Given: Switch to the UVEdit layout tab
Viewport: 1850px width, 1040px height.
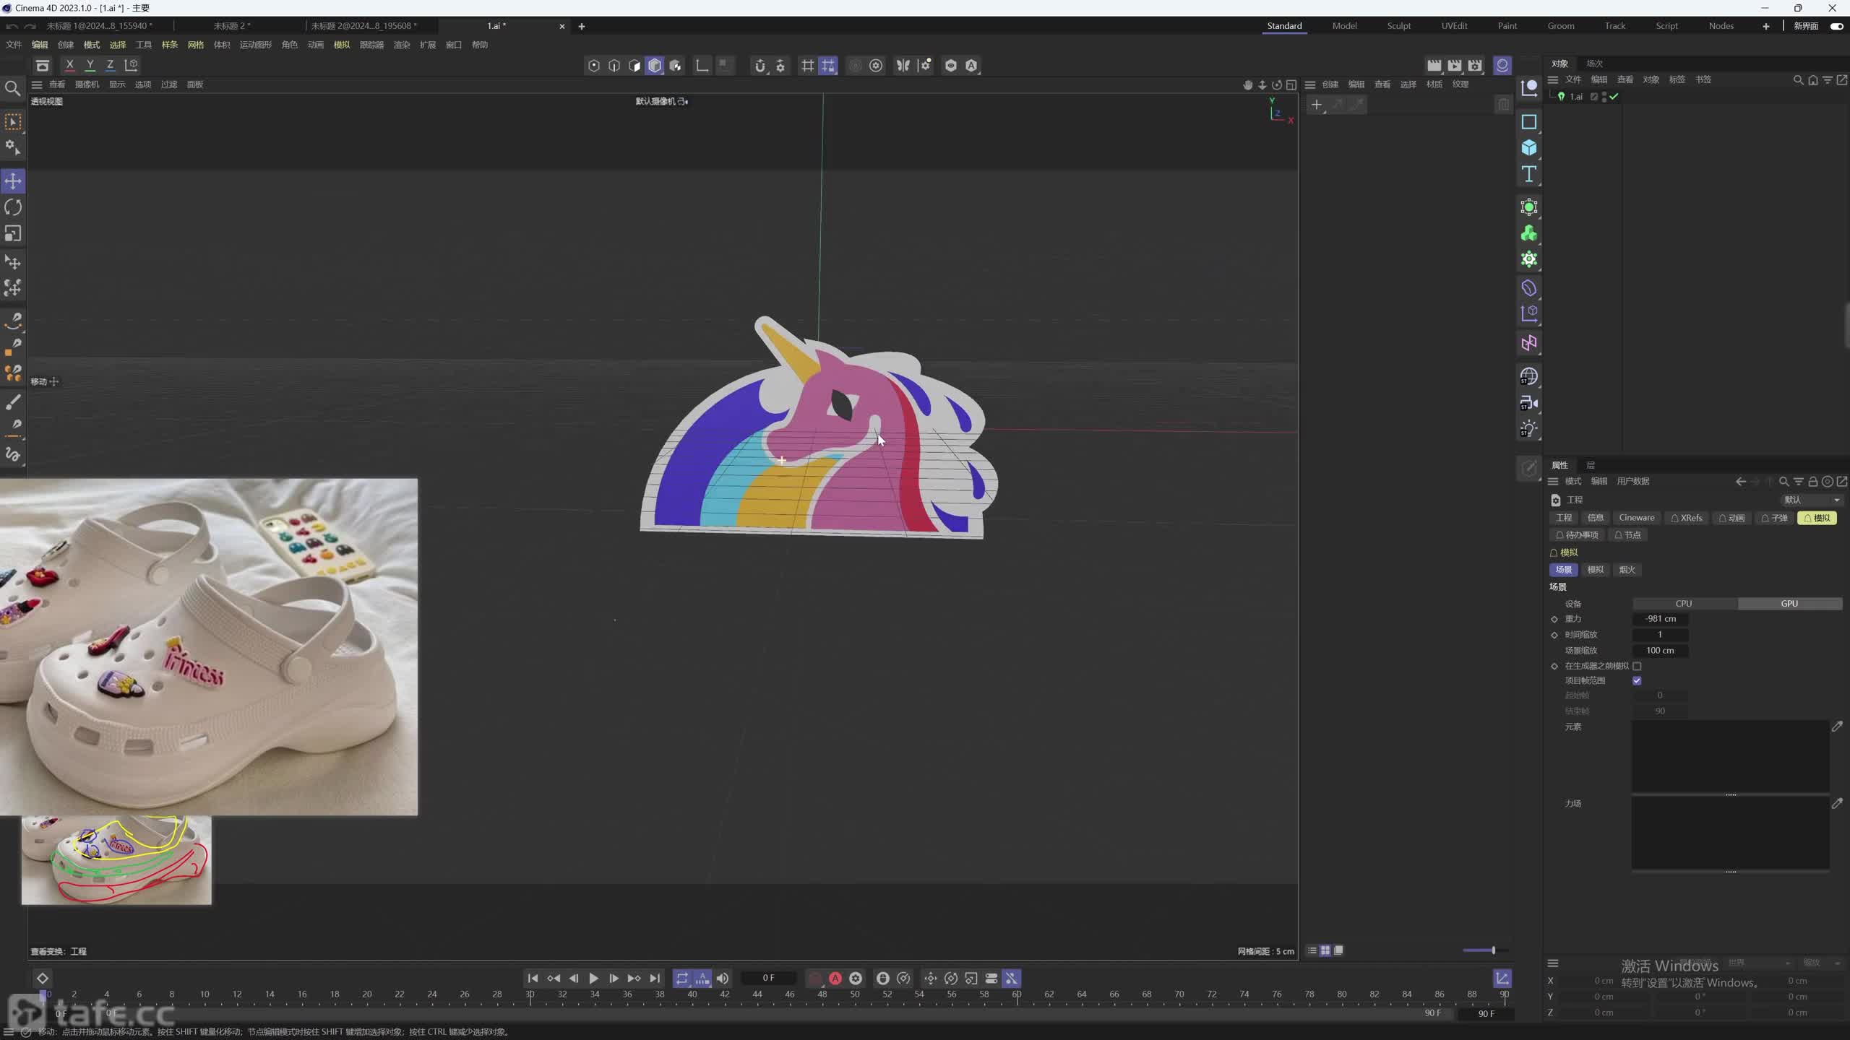Looking at the screenshot, I should [1454, 26].
